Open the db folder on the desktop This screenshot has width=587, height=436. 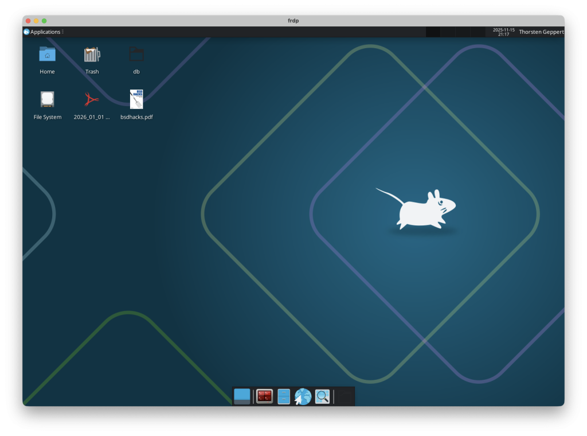136,53
